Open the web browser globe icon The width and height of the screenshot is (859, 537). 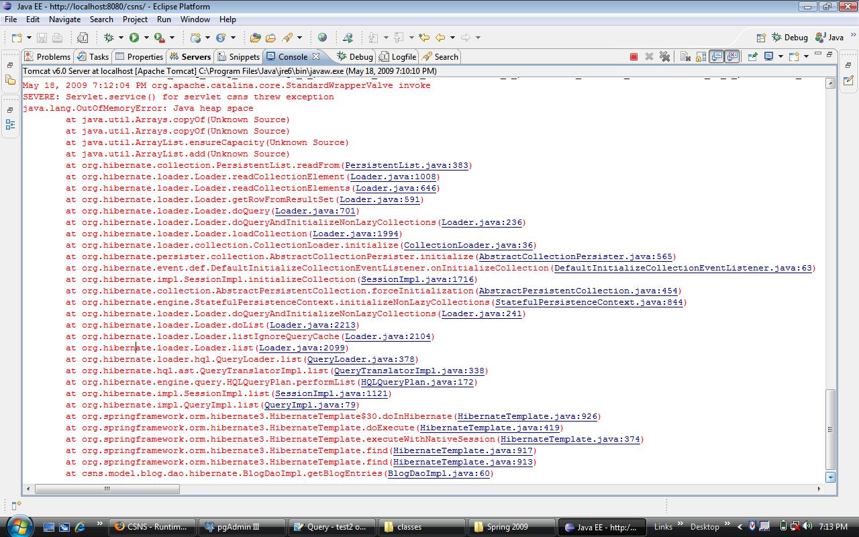[x=322, y=38]
